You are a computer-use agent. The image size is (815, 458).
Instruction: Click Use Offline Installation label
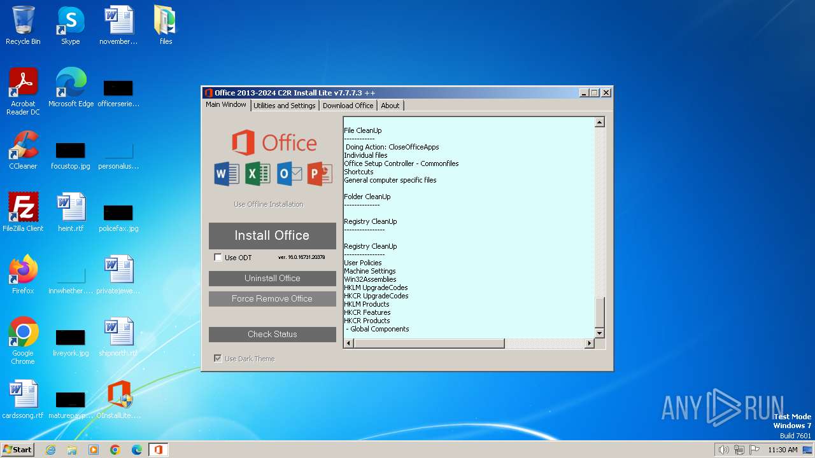click(x=268, y=204)
